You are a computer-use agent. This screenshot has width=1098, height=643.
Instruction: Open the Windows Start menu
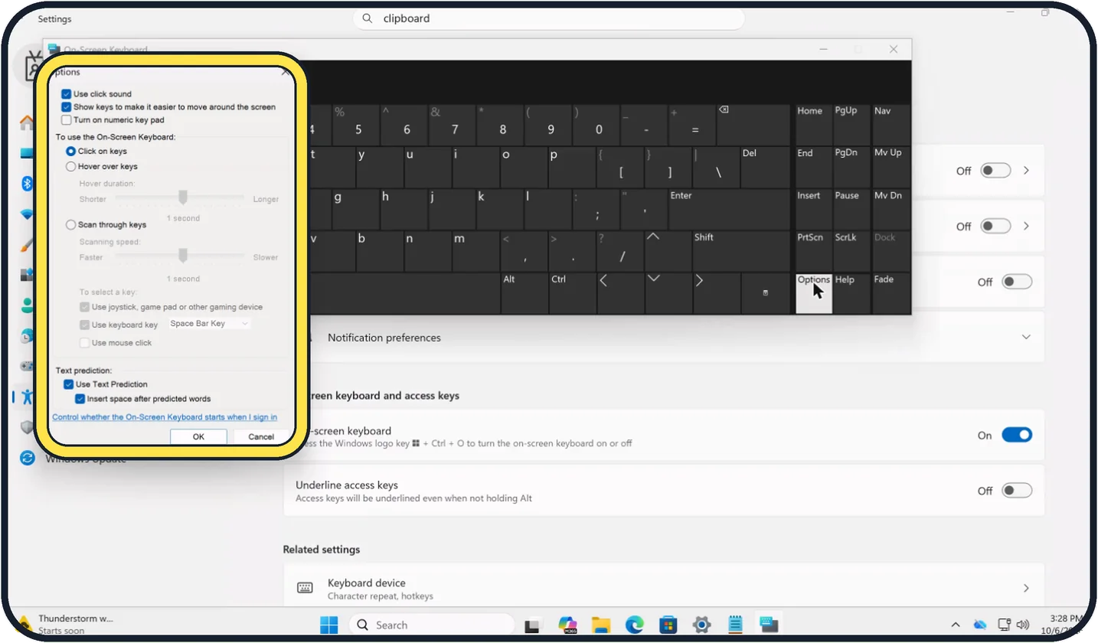tap(329, 625)
